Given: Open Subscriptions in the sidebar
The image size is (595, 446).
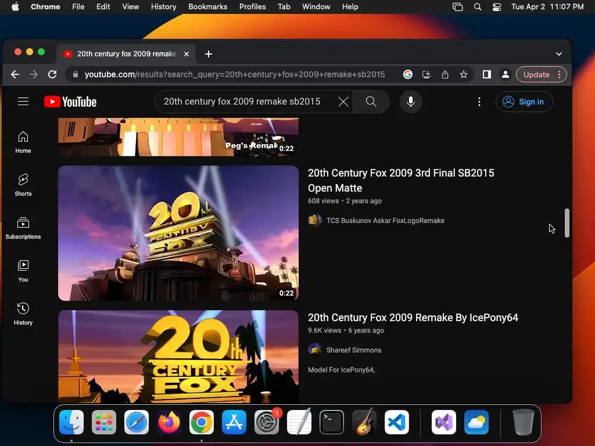Looking at the screenshot, I should coord(23,228).
